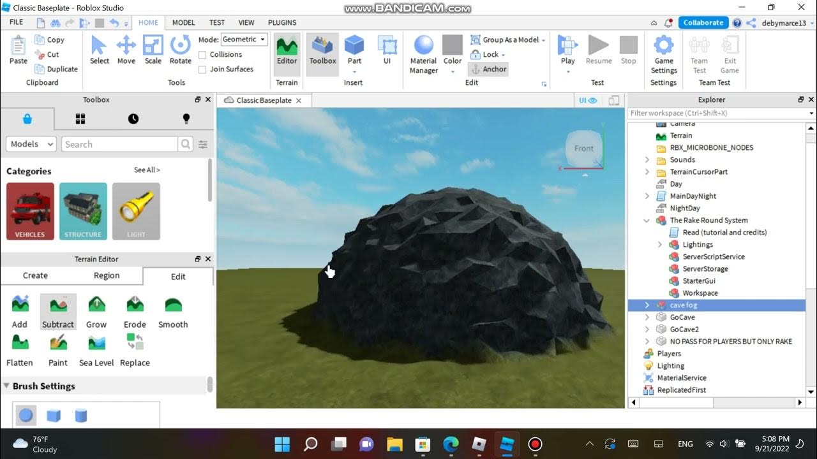Click the Copy button

(49, 40)
